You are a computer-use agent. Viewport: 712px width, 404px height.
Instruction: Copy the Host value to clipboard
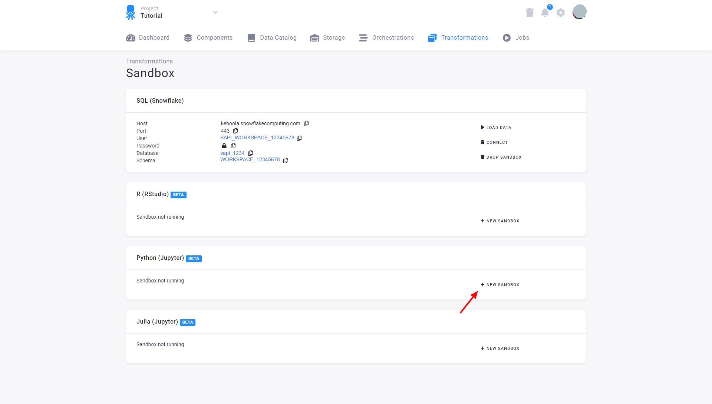point(306,123)
